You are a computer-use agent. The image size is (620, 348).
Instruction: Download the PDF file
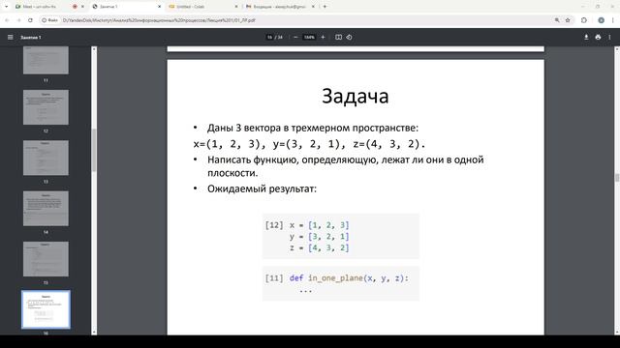tap(586, 37)
